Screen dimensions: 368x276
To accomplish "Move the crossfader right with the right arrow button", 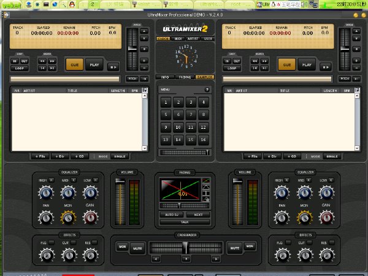I will point(216,259).
